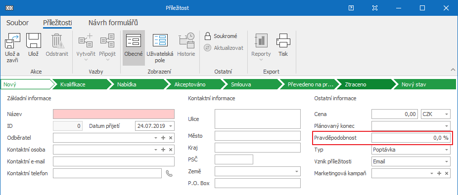The image size is (458, 195).
Task: Open the Soubor menu
Action: tap(17, 23)
